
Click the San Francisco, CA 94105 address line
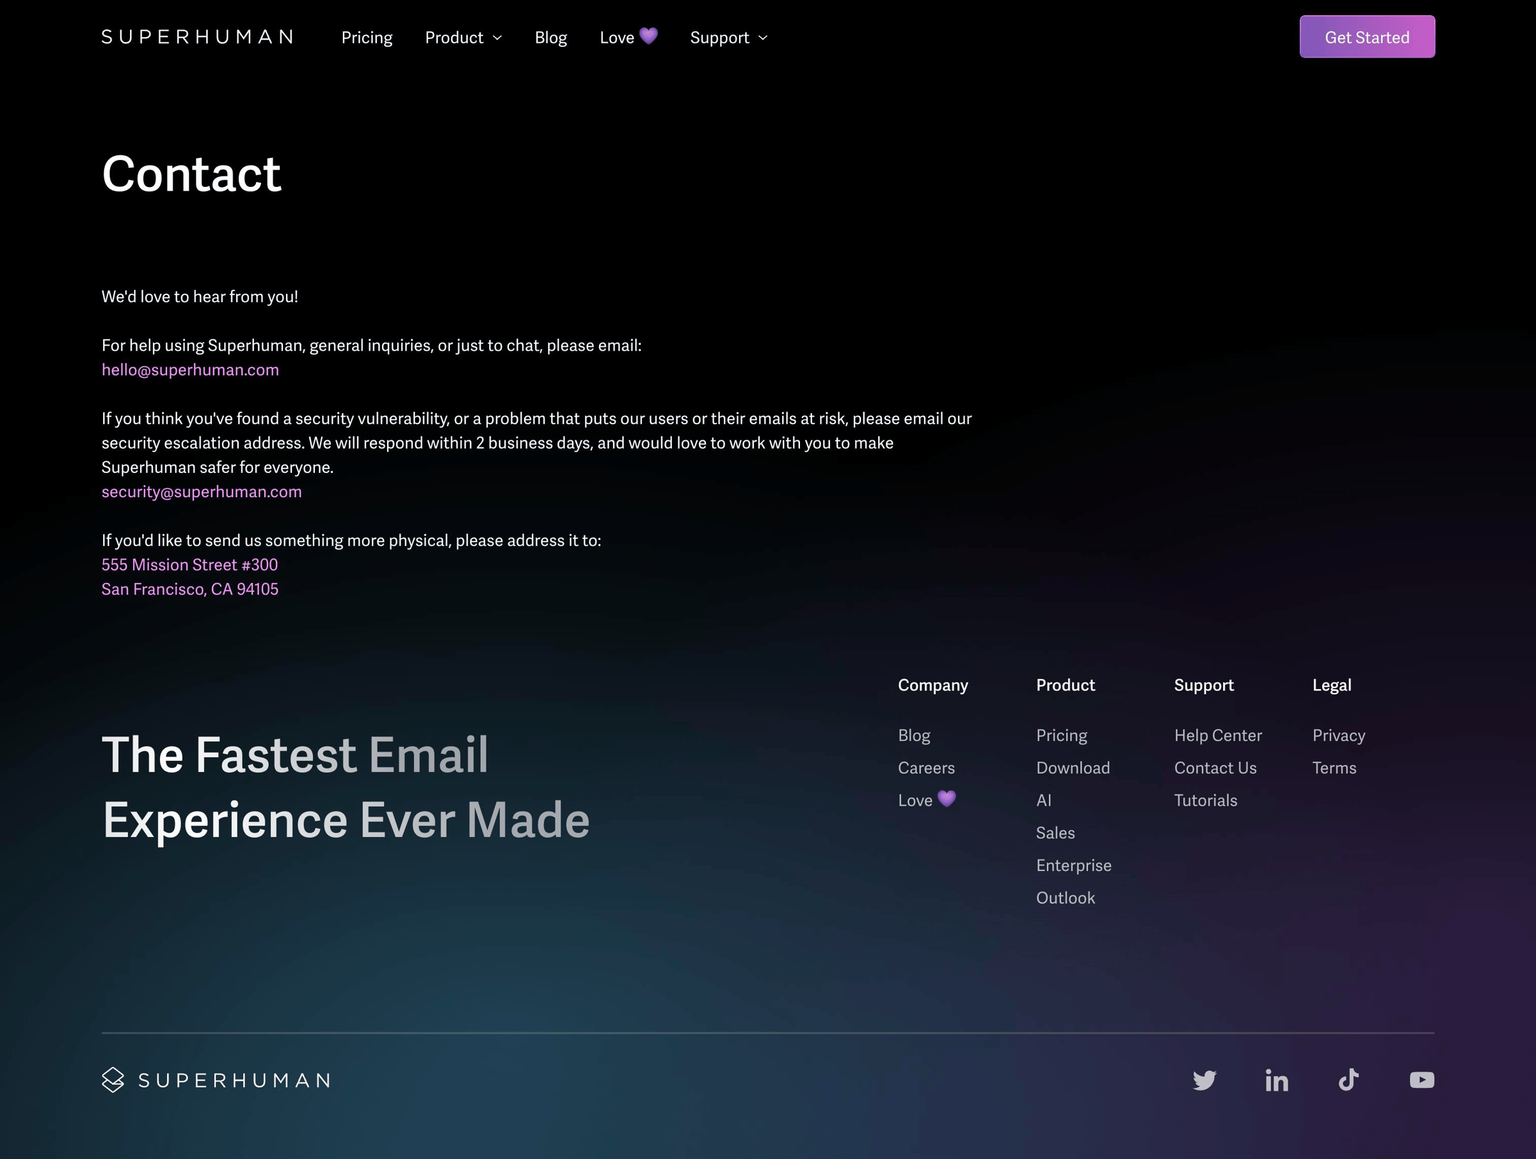point(189,589)
